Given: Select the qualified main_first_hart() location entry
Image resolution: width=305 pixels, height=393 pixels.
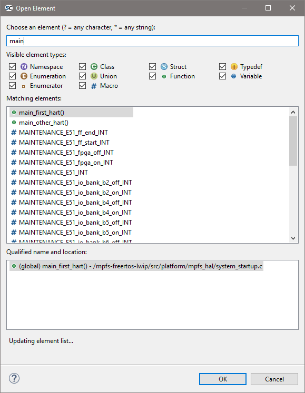Looking at the screenshot, I should [x=136, y=266].
